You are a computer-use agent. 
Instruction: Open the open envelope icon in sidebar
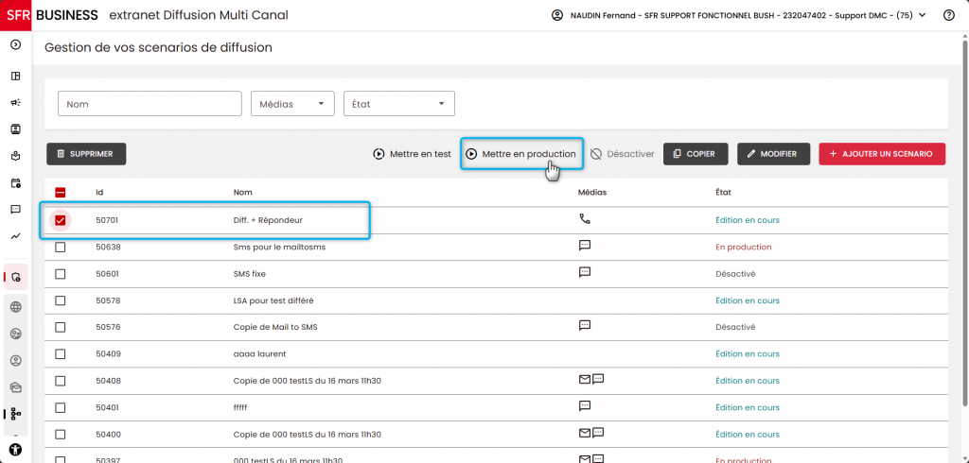pyautogui.click(x=16, y=387)
